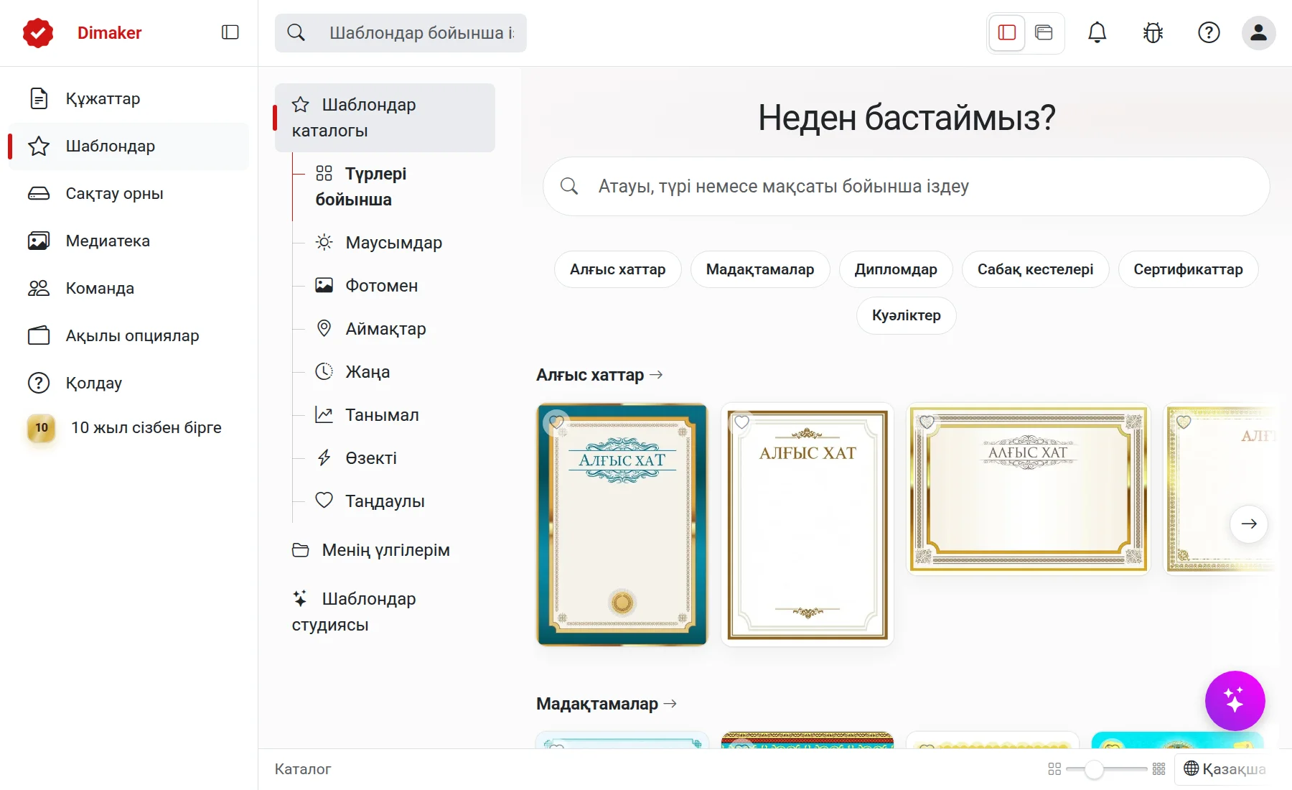The image size is (1292, 790).
Task: Open gold landscape Алғыс хат thumbnail
Action: tap(1029, 488)
